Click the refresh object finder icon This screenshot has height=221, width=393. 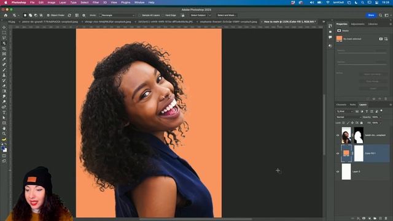(x=69, y=15)
